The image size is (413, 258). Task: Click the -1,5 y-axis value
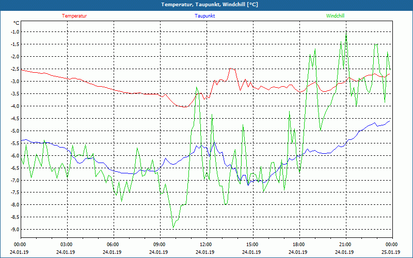(14, 44)
